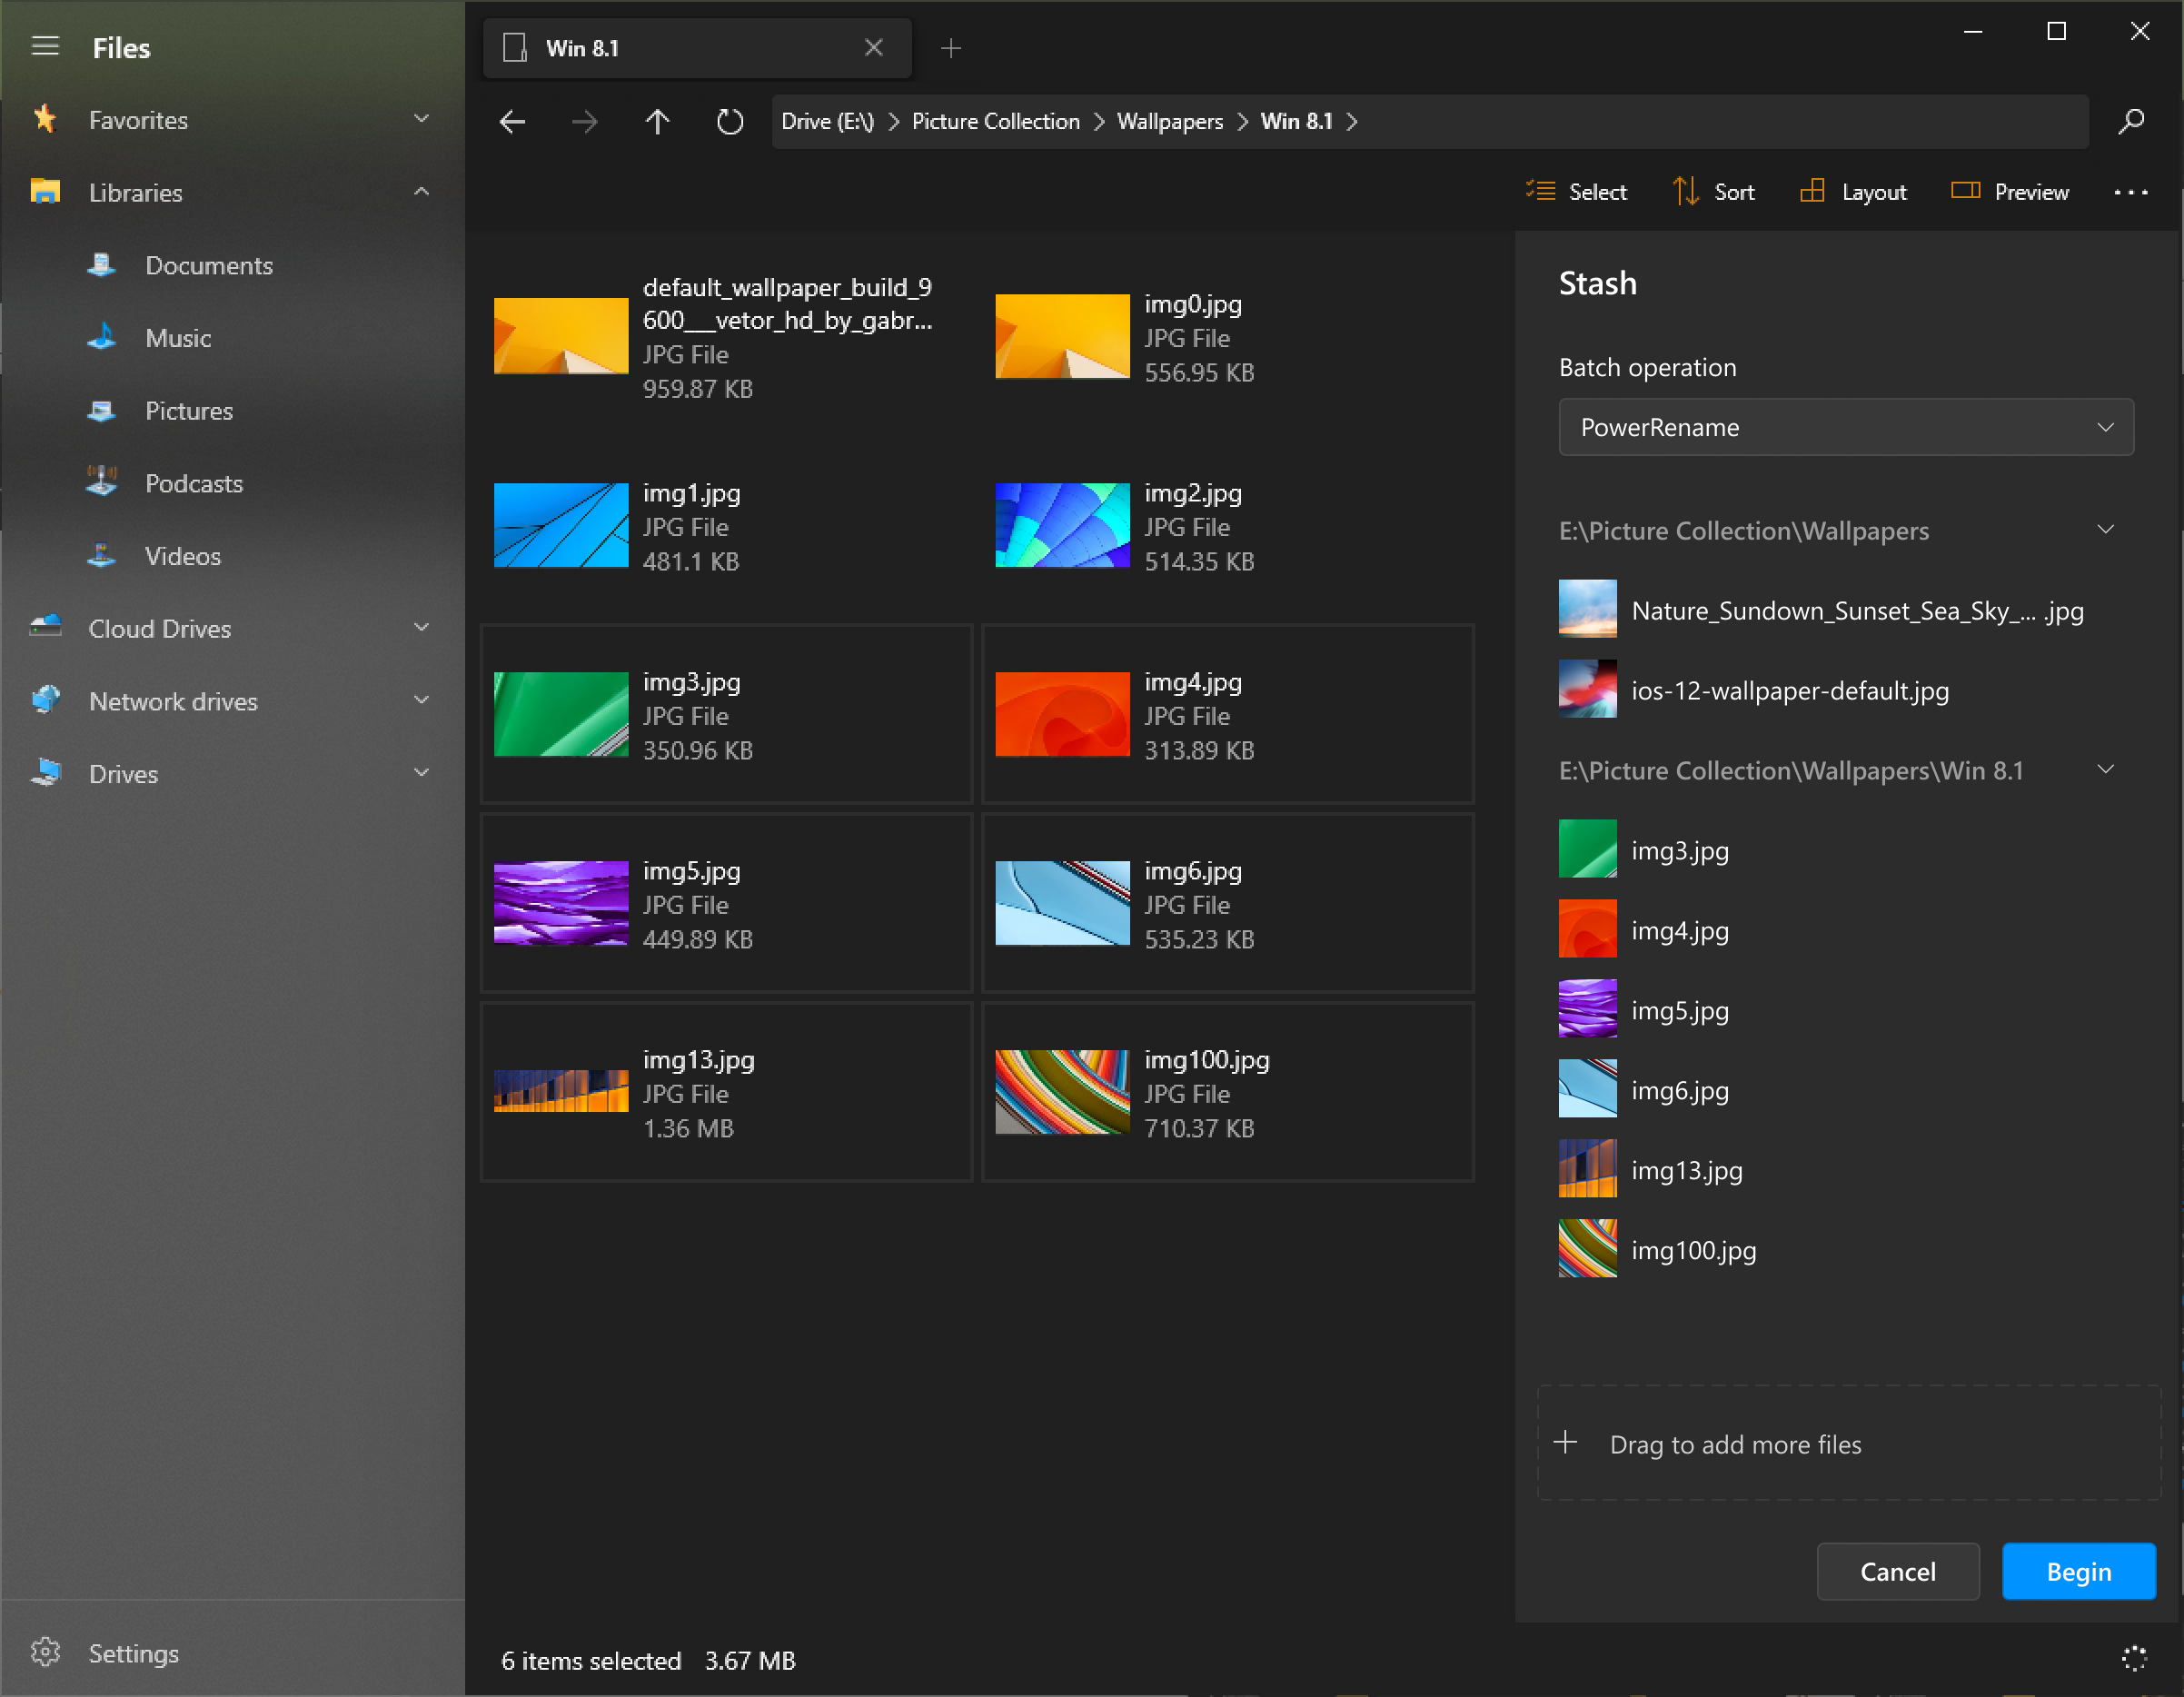Add a new tab
The width and height of the screenshot is (2184, 1697).
click(951, 48)
